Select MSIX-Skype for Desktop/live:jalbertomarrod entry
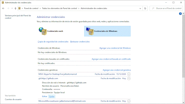 point(58,74)
